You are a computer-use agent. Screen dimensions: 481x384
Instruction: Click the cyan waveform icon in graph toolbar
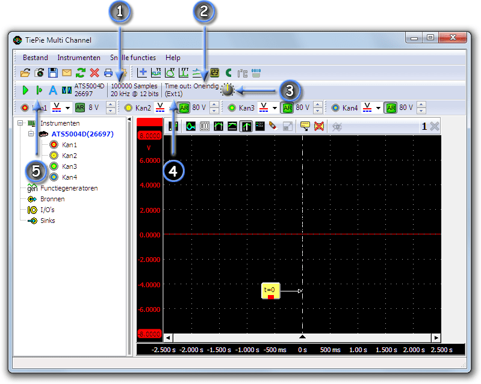click(191, 126)
